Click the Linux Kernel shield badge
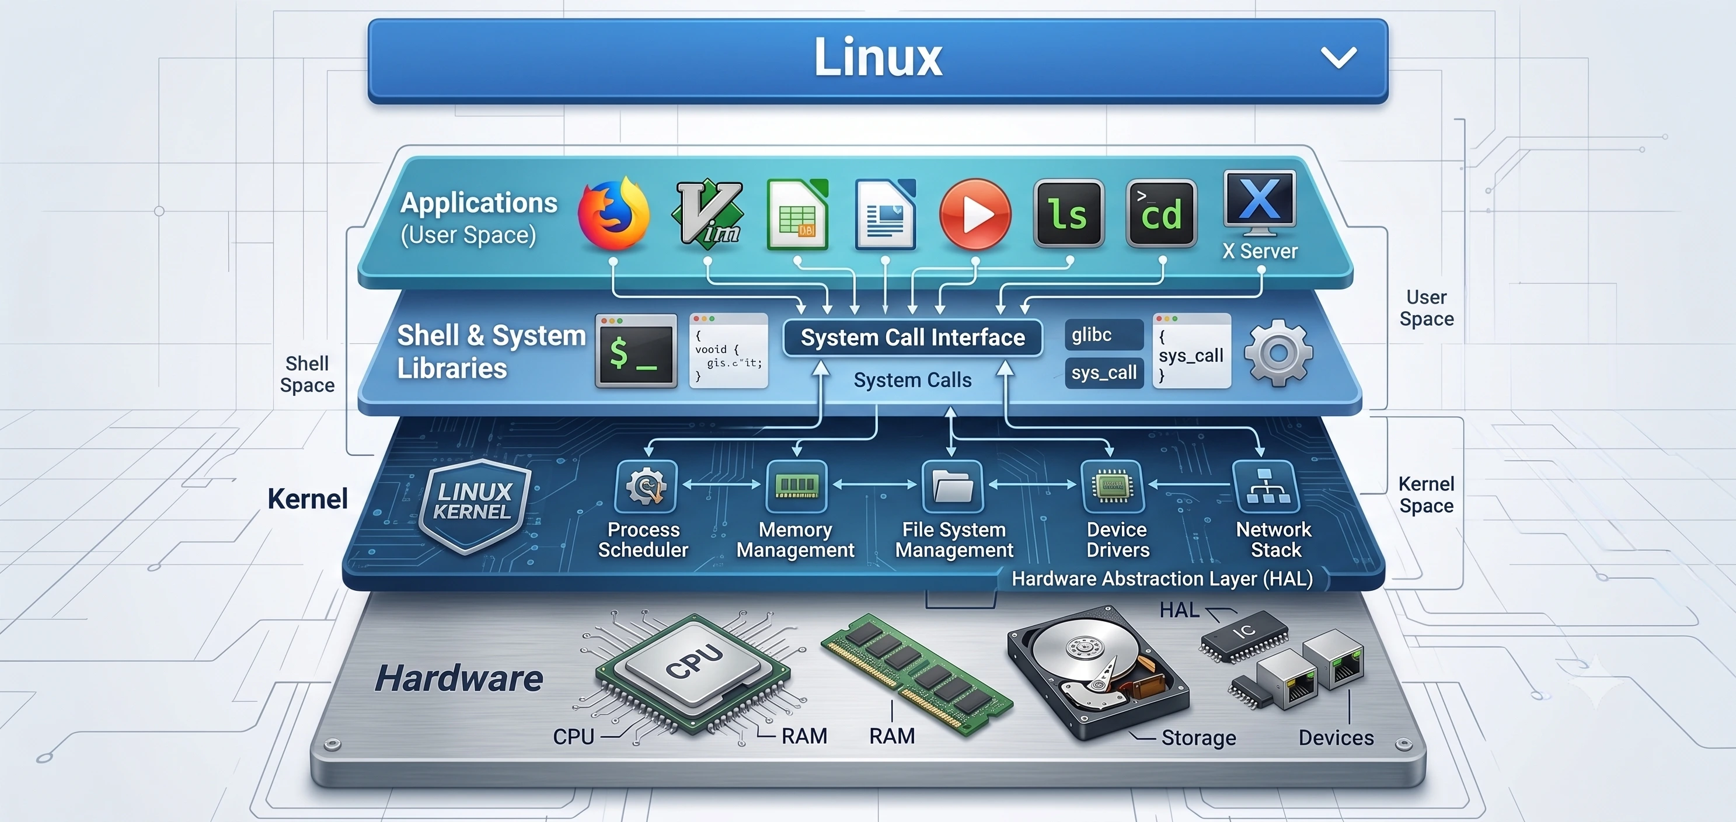 tap(474, 507)
